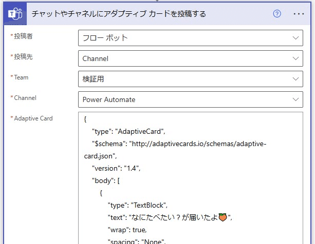This screenshot has width=315, height=244.
Task: Click the Microsoft Teams connector icon
Action: point(15,14)
